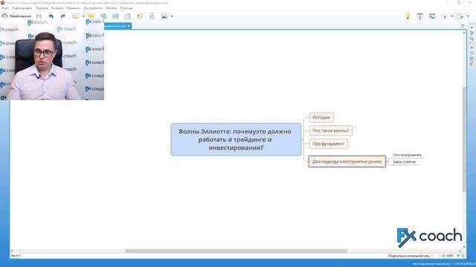Undo the last action
The height and width of the screenshot is (267, 476).
51,16
